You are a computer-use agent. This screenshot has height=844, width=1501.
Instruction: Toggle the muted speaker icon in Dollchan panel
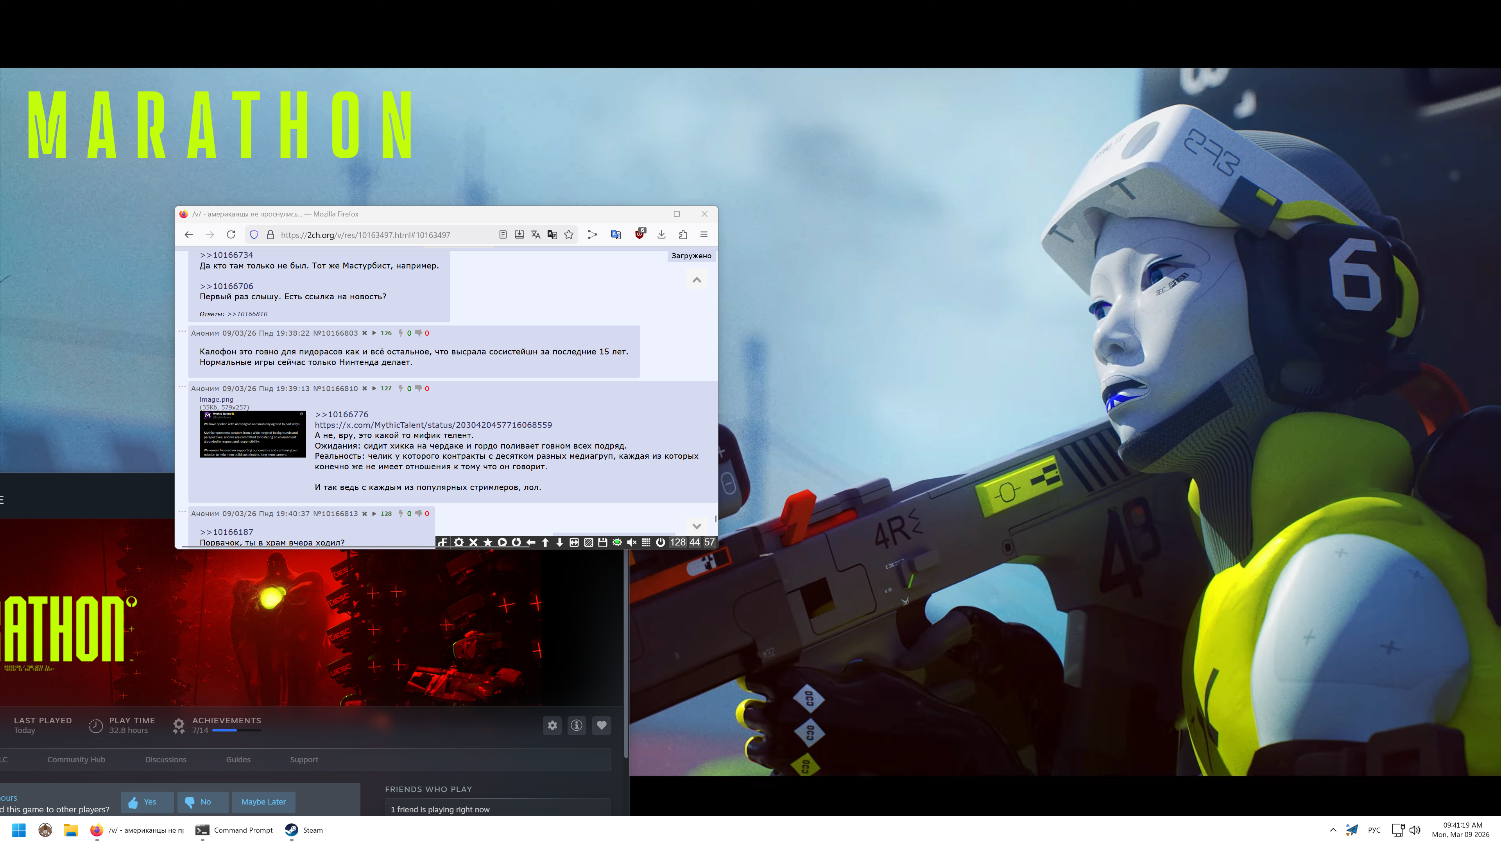click(x=632, y=542)
